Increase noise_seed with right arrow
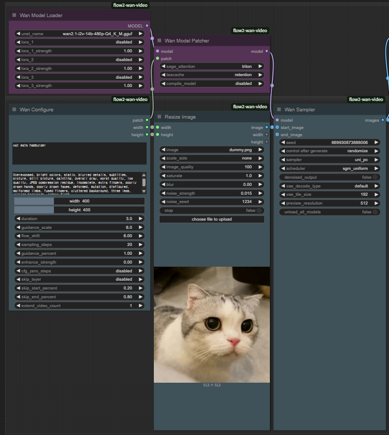389x435 pixels. [x=260, y=201]
